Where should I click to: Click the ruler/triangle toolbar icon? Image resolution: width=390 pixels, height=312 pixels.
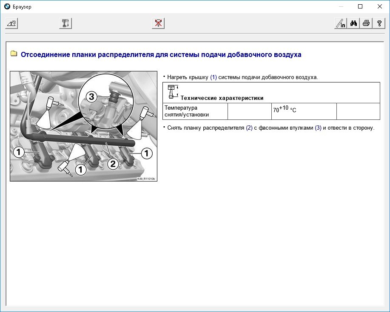click(x=11, y=23)
